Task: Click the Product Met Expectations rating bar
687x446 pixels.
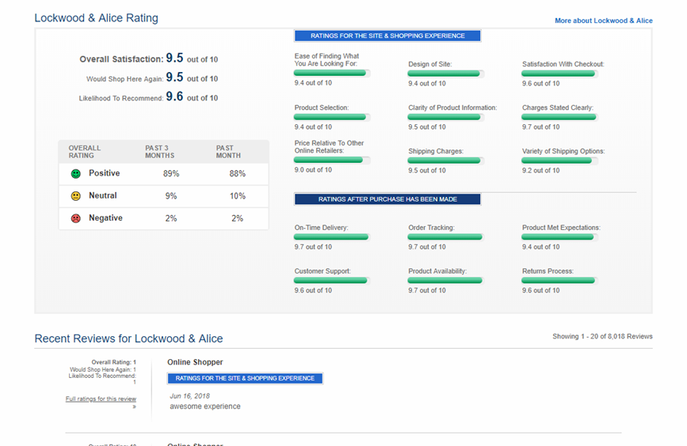Action: point(559,237)
